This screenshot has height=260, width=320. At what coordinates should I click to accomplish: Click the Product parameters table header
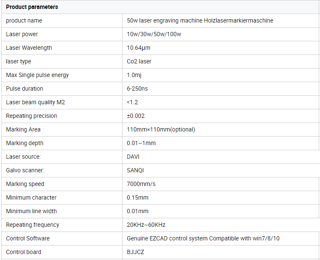click(32, 7)
